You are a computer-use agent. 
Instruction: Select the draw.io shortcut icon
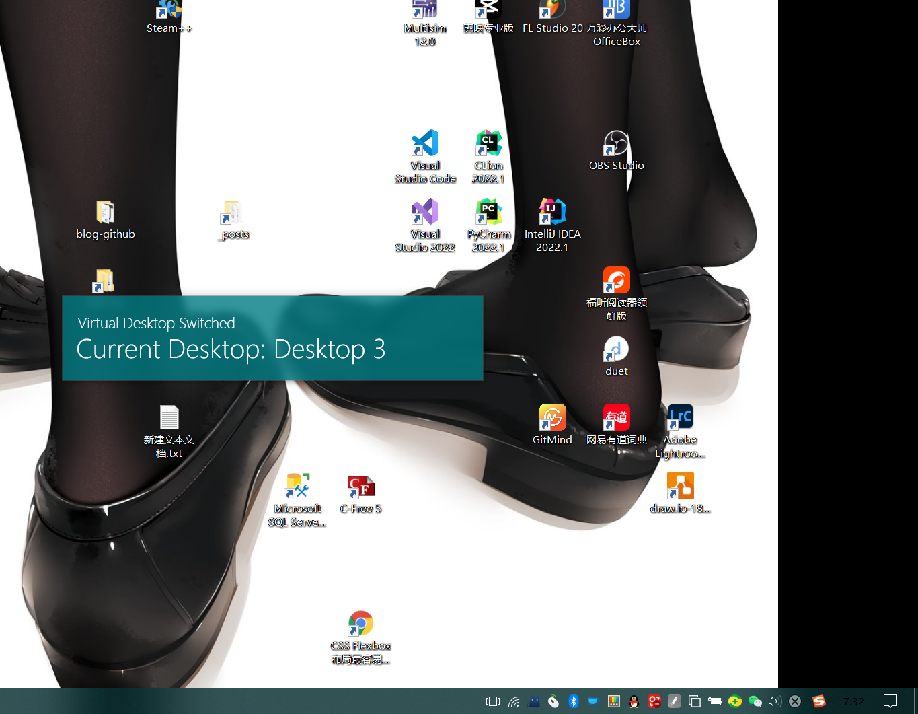[681, 493]
